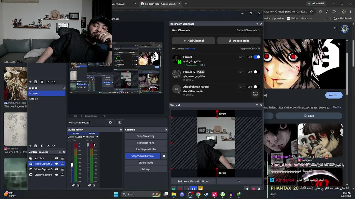Zoom out the preview with minus icon
The image size is (355, 199).
[69, 116]
